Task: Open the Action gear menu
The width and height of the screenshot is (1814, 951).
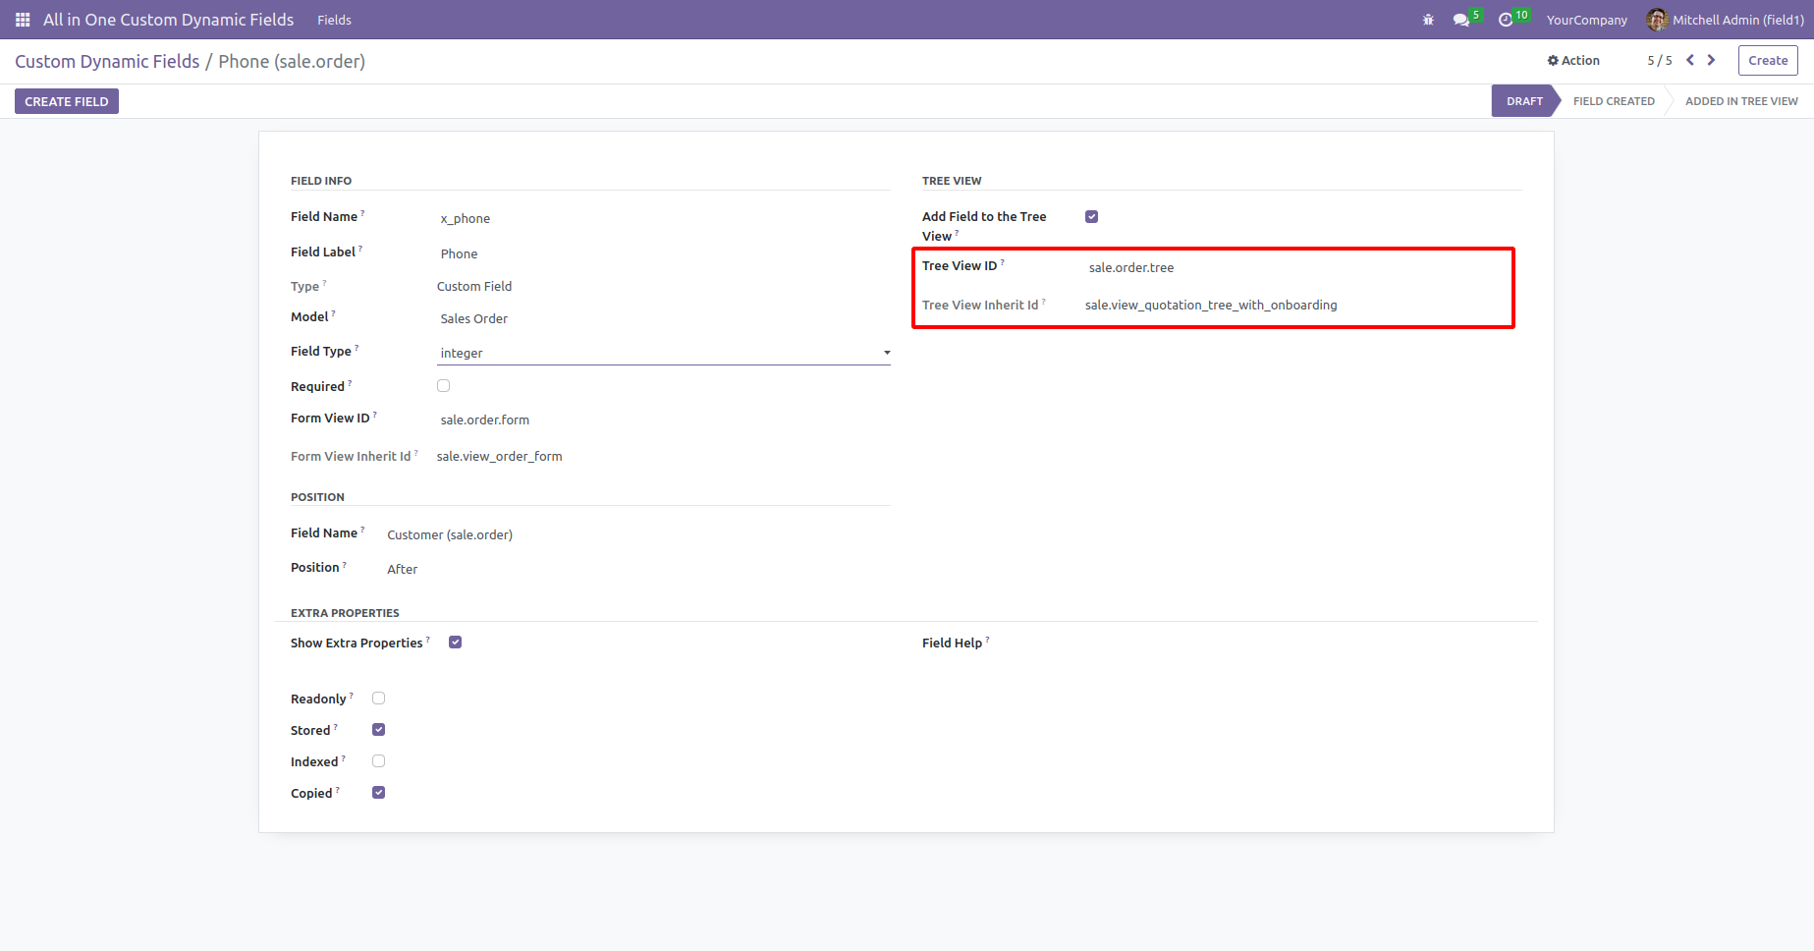Action: click(1573, 60)
